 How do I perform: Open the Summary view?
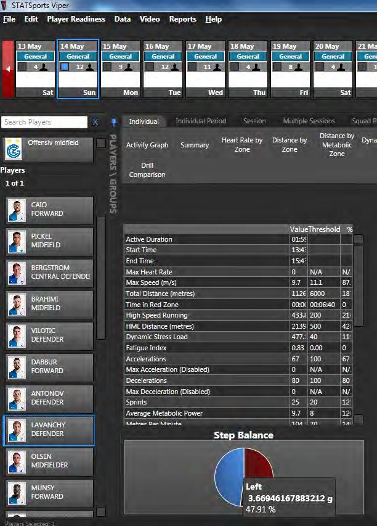click(195, 145)
